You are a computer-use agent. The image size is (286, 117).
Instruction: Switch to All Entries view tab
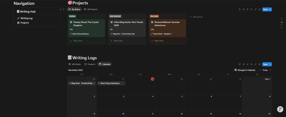75,64
